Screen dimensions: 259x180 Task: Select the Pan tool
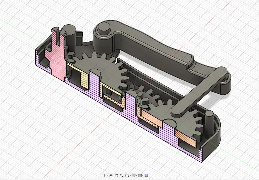[x=117, y=175]
